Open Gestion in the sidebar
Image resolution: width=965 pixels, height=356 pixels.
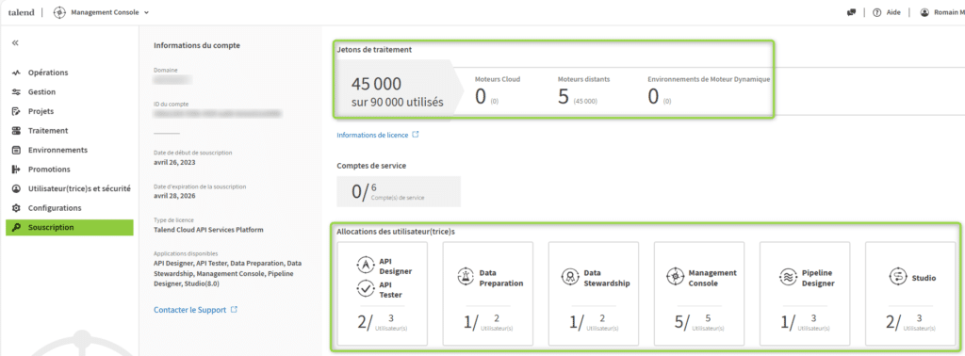[41, 91]
